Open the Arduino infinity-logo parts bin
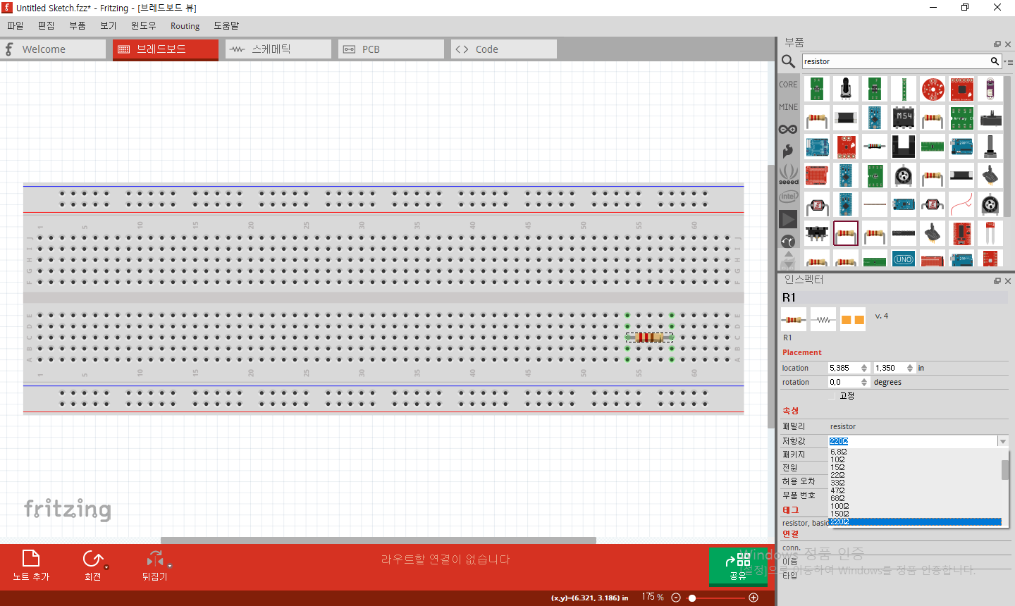Screen dimensions: 1015x606 coord(788,129)
